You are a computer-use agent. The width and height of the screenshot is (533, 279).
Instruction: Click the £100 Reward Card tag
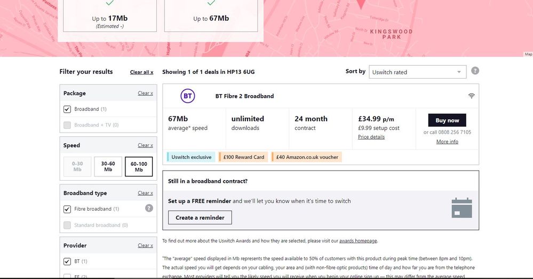pos(244,157)
